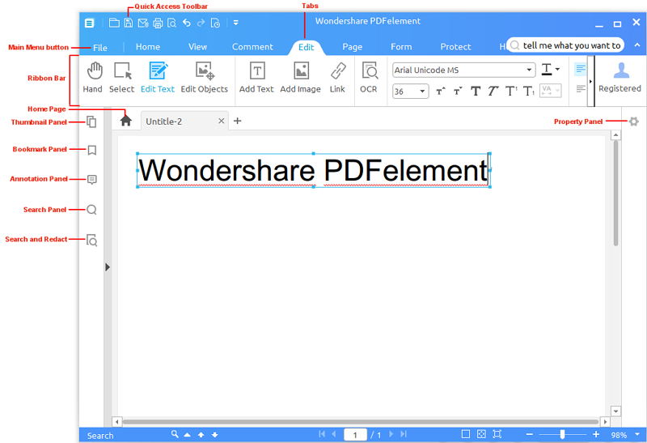
Task: Click the Print icon in quick access toolbar
Action: pos(158,23)
